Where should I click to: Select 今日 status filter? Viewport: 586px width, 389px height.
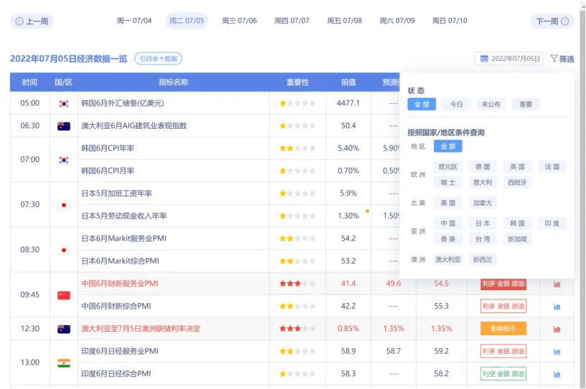(x=456, y=105)
